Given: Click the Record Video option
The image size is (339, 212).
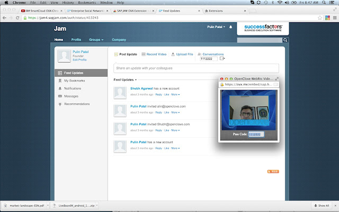Looking at the screenshot, I should 154,54.
